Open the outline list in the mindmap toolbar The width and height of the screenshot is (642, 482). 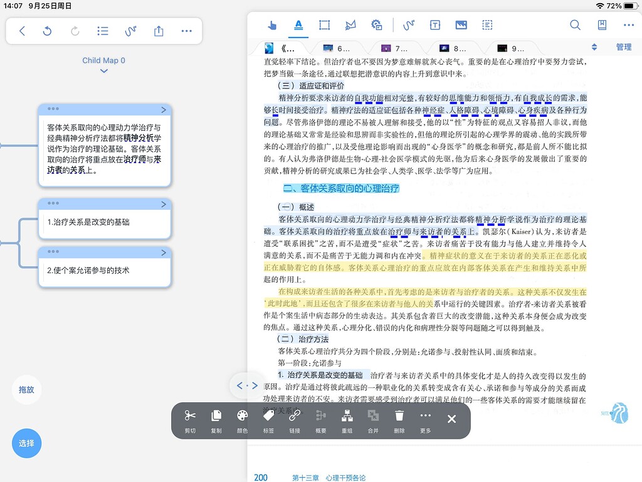tap(102, 30)
